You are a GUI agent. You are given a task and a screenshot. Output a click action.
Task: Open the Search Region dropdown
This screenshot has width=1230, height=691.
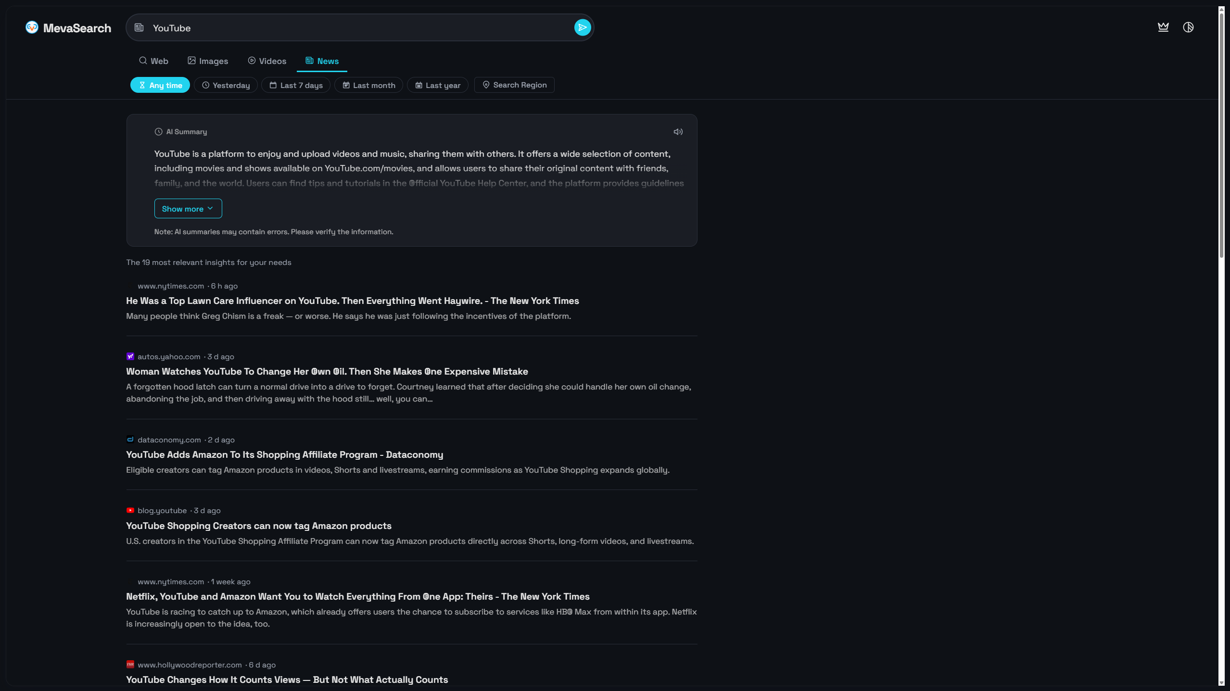pyautogui.click(x=514, y=85)
